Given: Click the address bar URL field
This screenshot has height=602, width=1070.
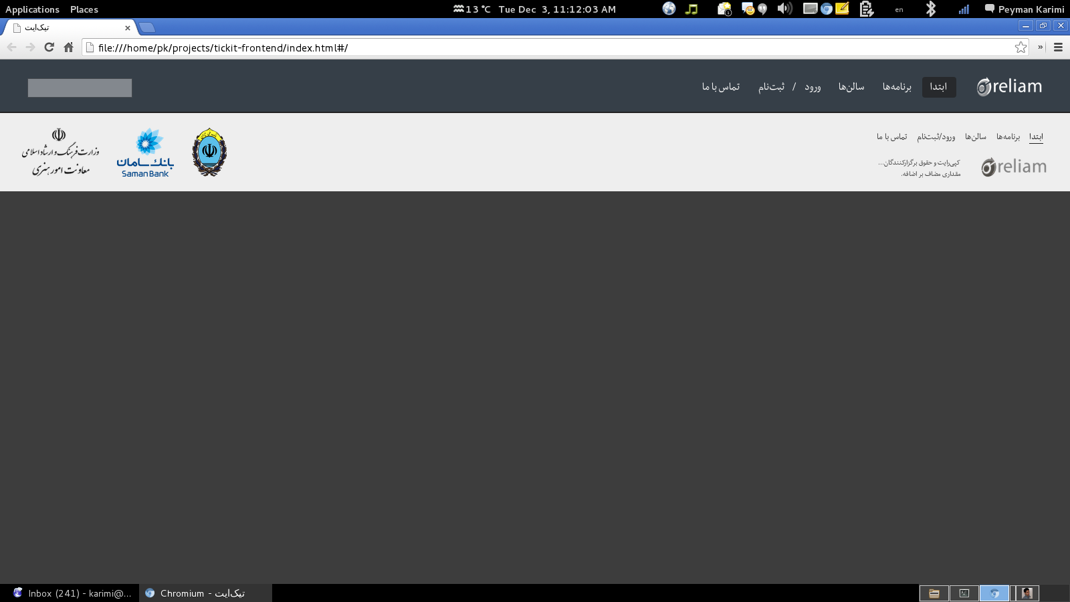Looking at the screenshot, I should pos(555,47).
